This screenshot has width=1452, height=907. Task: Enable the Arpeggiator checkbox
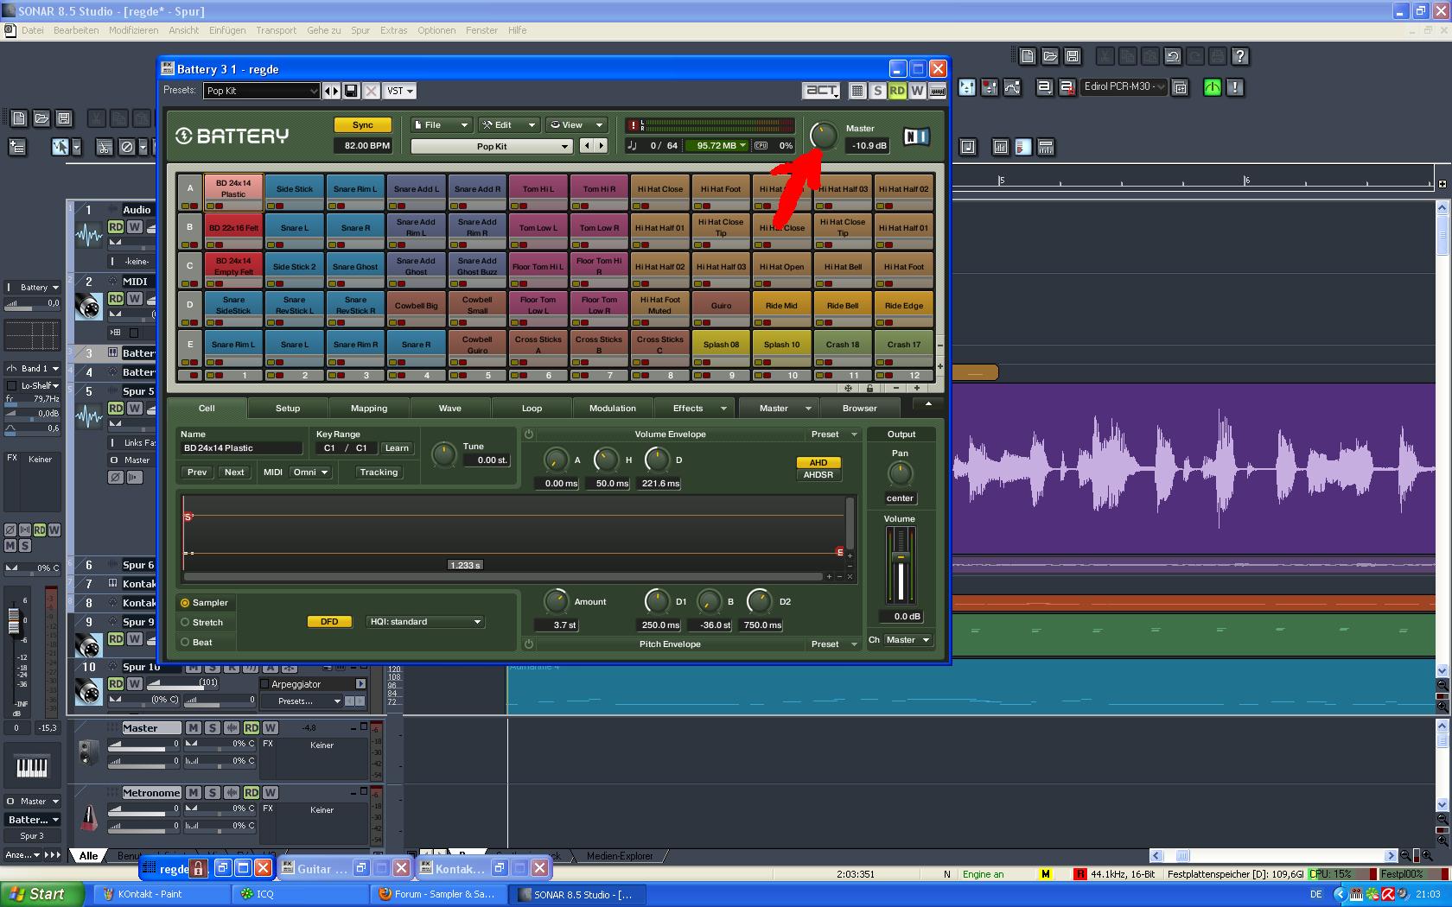(264, 684)
